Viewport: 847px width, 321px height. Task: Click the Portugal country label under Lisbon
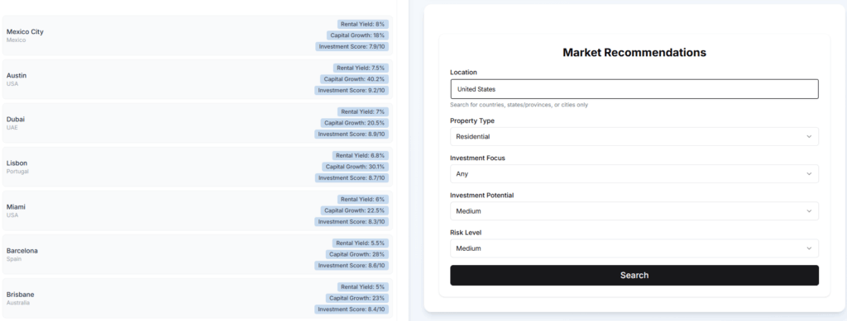click(x=17, y=172)
